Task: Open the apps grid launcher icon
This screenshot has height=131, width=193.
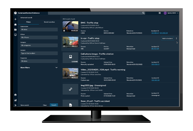Action: 160,13
